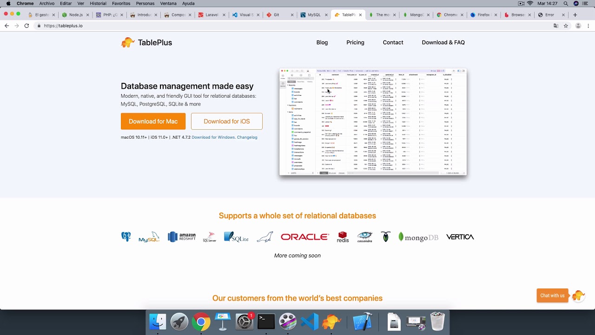Viewport: 595px width, 335px height.
Task: Open a new browser tab
Action: pos(575,15)
